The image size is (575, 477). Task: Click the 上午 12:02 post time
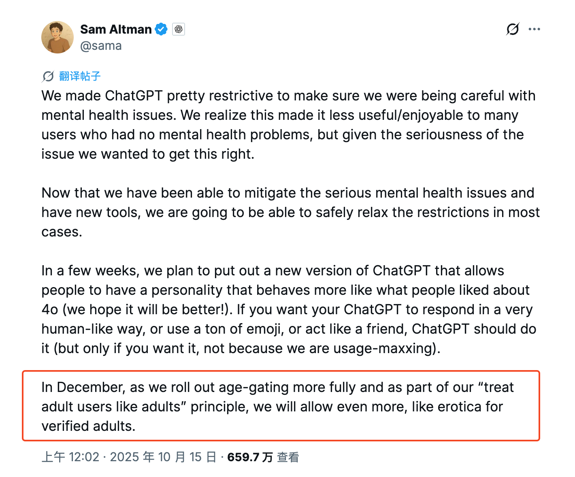(x=70, y=457)
